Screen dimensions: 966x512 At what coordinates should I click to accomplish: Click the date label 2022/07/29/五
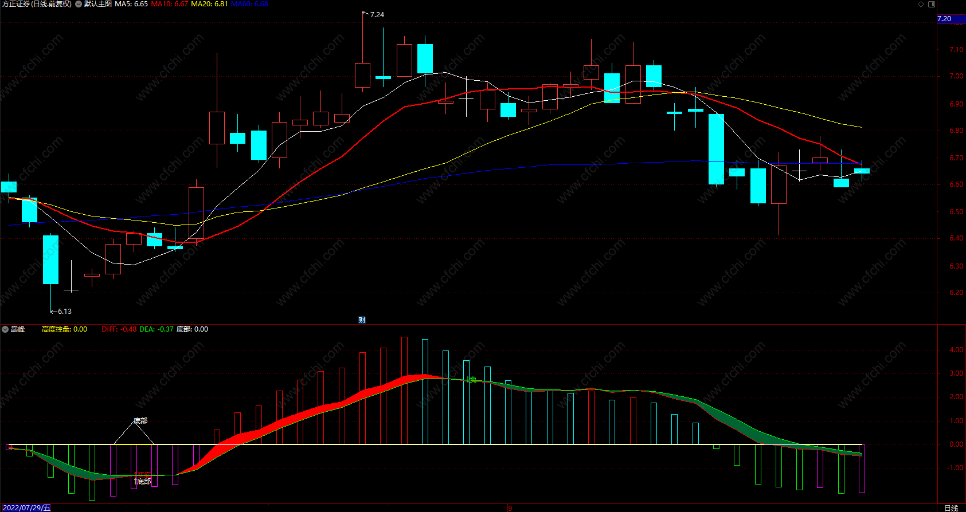click(26, 508)
